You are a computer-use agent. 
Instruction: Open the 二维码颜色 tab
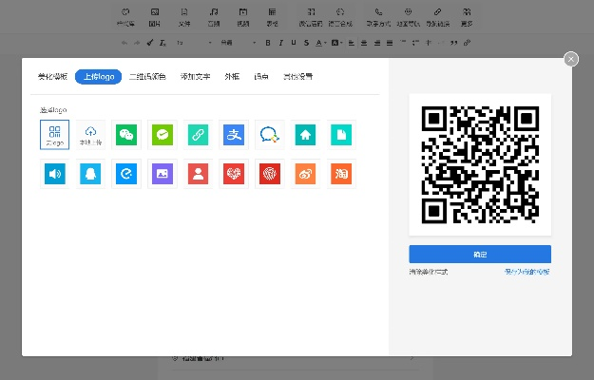[x=147, y=77]
